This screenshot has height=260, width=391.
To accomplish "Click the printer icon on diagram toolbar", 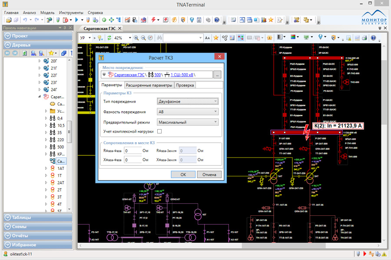I will (364, 38).
